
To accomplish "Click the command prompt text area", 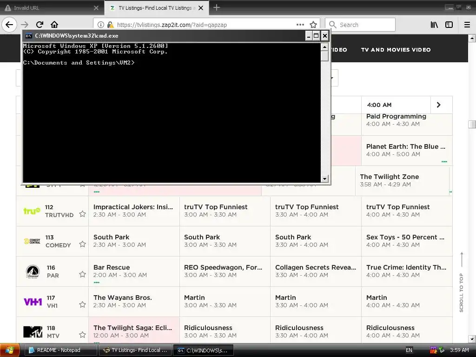I will (172, 112).
